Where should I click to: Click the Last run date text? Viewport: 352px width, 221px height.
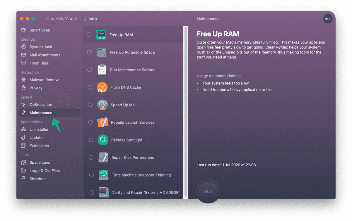[x=226, y=165]
